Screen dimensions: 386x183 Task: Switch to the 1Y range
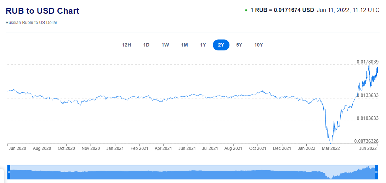pos(203,45)
